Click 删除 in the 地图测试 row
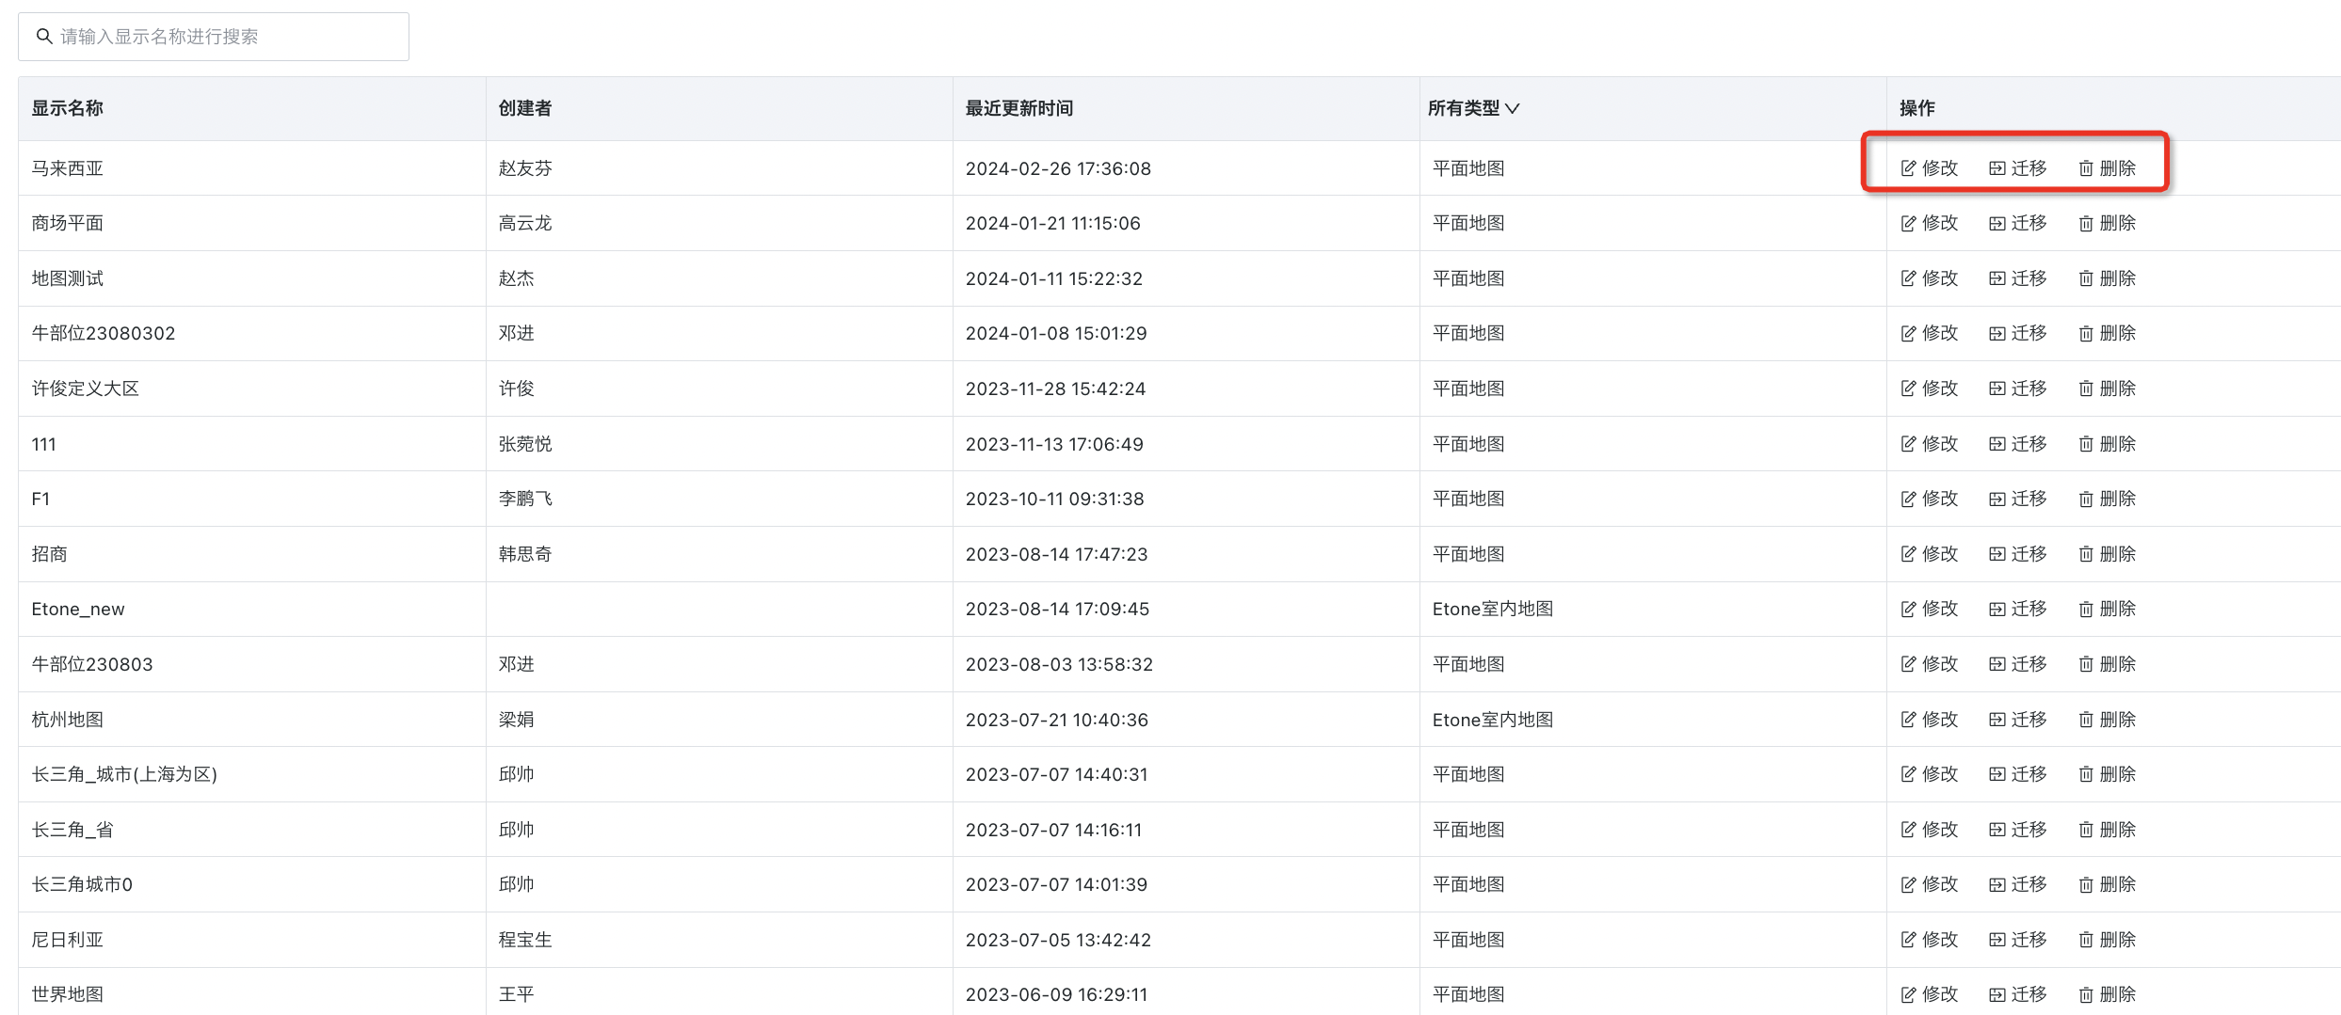Viewport: 2341px width, 1015px height. click(2108, 278)
